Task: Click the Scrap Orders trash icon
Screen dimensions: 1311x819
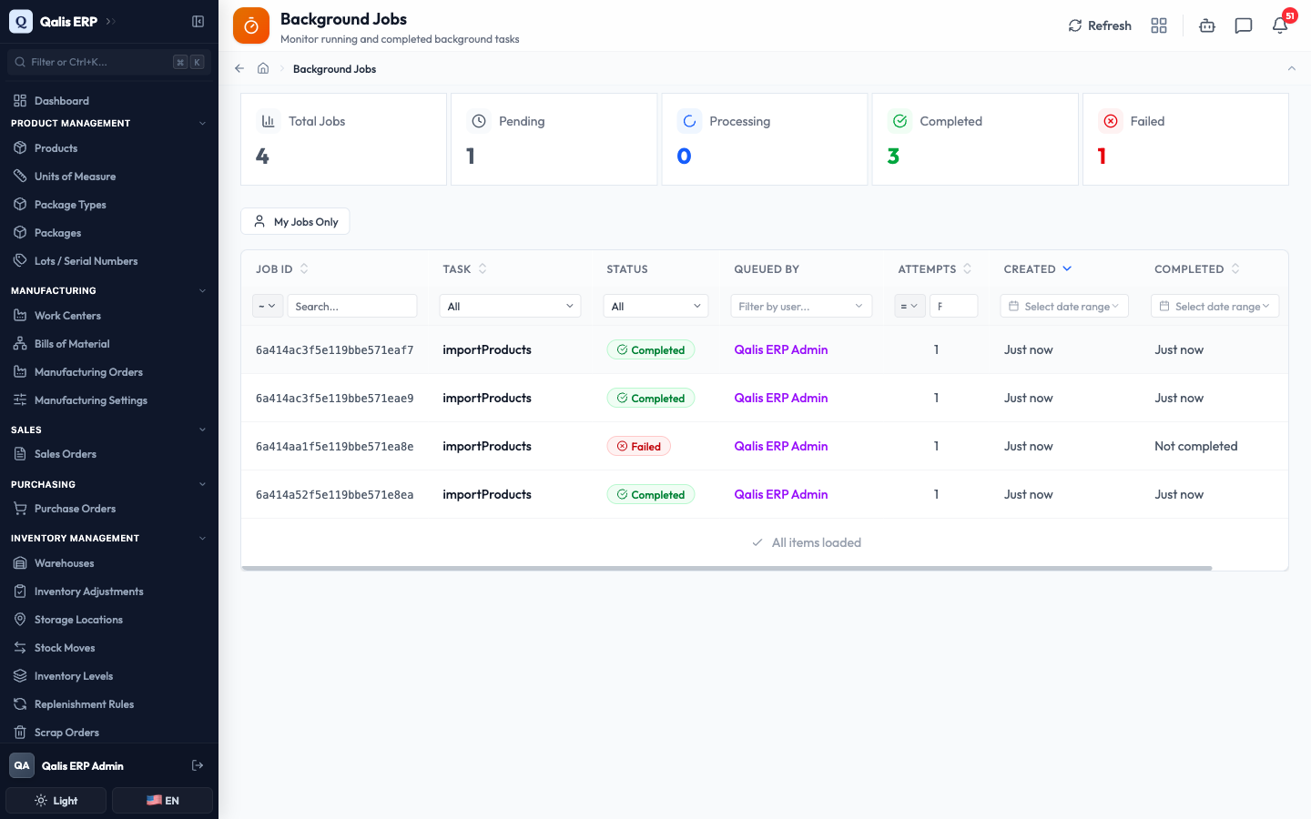Action: click(20, 733)
